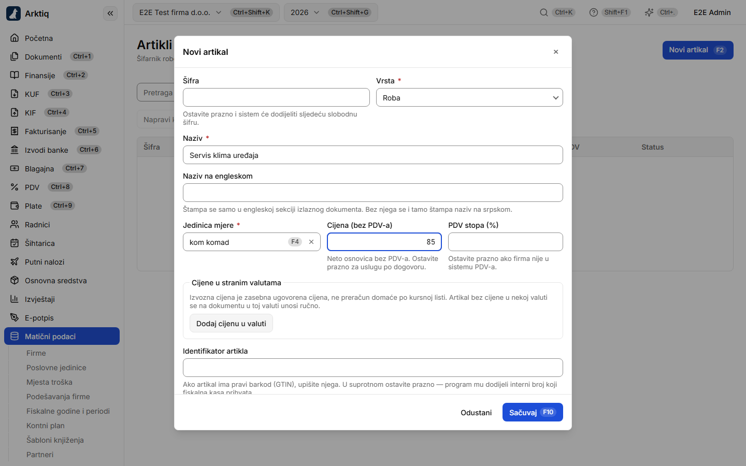
Task: Open help via the question mark icon
Action: tap(594, 12)
